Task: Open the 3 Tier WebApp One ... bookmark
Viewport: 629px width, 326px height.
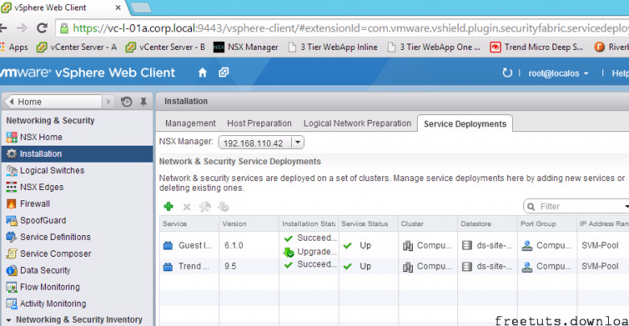Action: click(434, 47)
